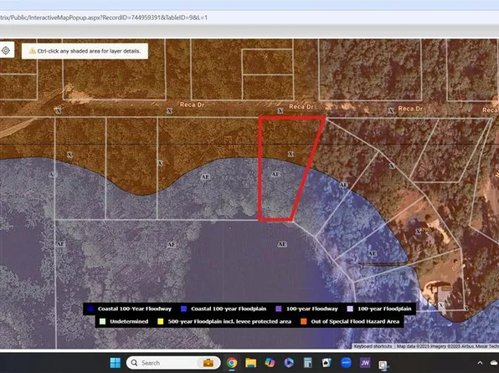Open the Zoom app taskbar icon
The width and height of the screenshot is (499, 373).
tap(346, 362)
